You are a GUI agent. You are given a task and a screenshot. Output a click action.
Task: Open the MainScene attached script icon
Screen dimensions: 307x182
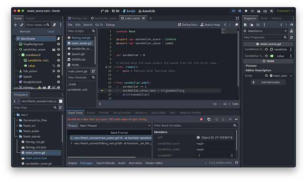58,39
